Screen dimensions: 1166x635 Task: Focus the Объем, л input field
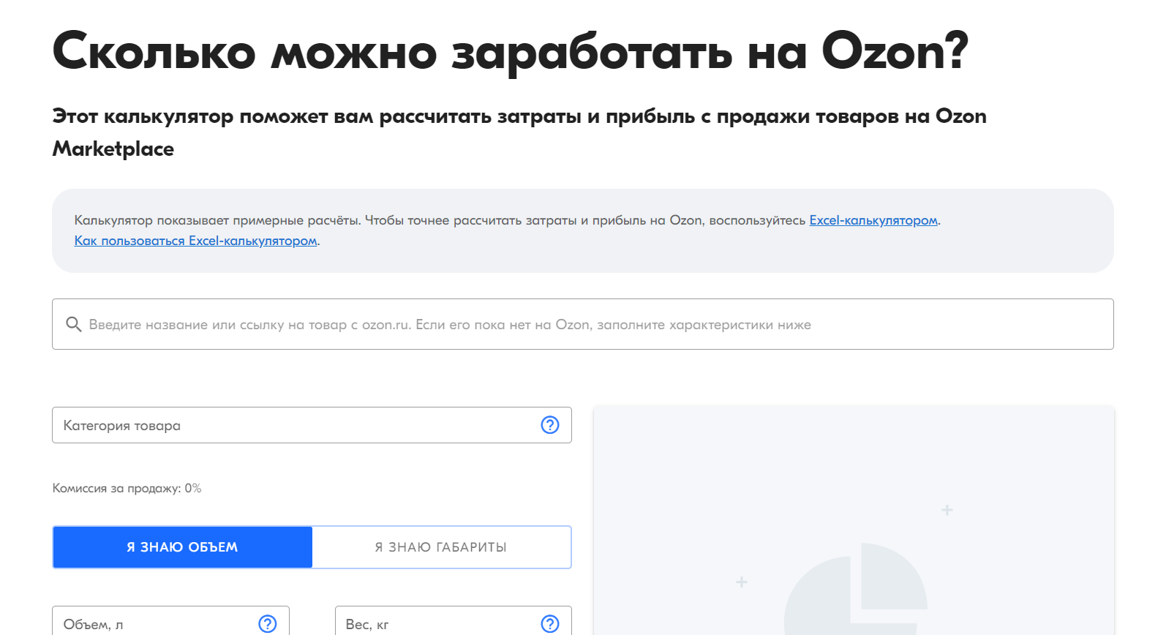[170, 621]
